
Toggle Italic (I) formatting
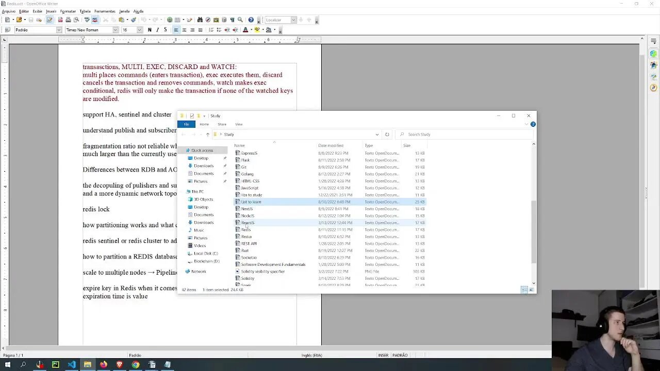(157, 30)
